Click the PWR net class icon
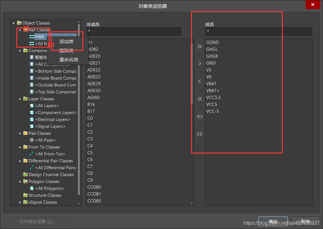 [x=31, y=37]
